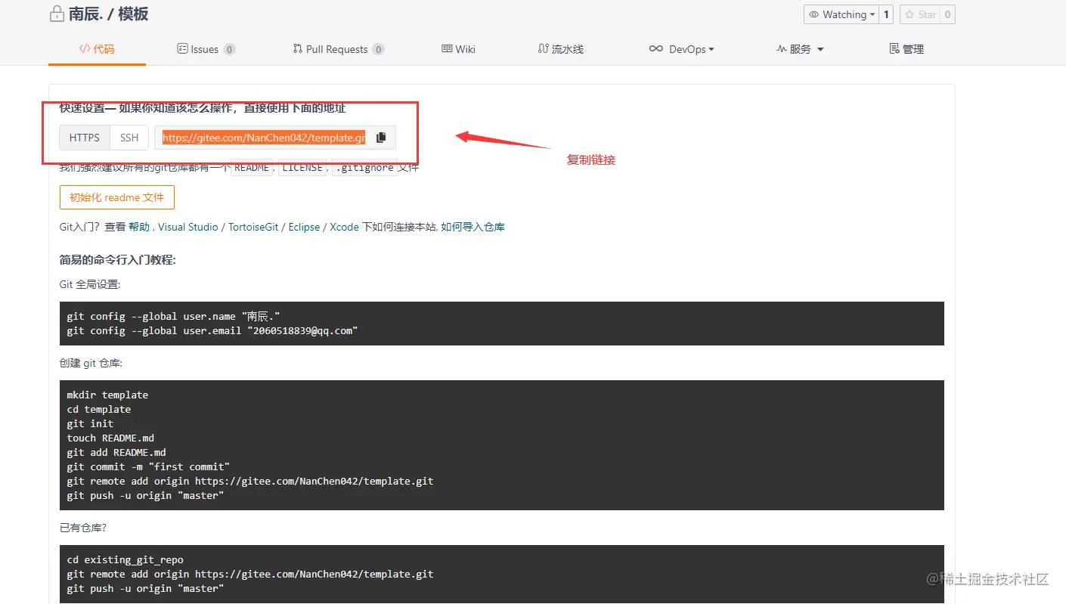Click the Git 全局设置 label
The height and width of the screenshot is (604, 1066).
coord(90,284)
